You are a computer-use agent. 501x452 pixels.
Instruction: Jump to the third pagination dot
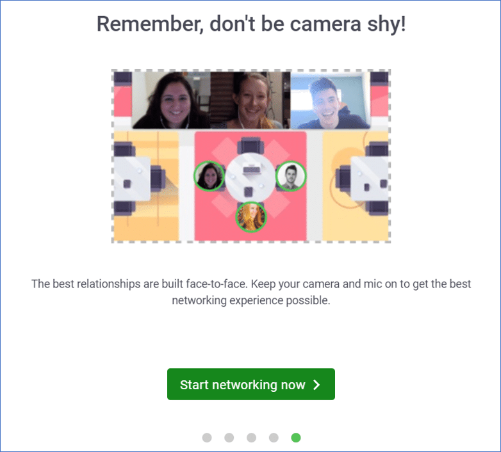click(x=251, y=437)
